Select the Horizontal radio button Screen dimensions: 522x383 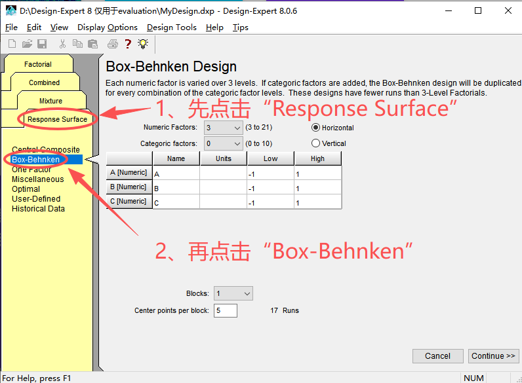tap(316, 128)
